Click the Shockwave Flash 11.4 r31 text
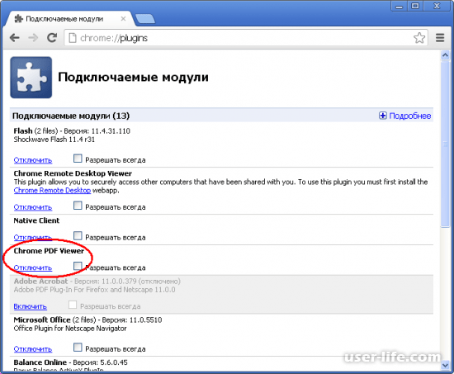 click(x=54, y=140)
